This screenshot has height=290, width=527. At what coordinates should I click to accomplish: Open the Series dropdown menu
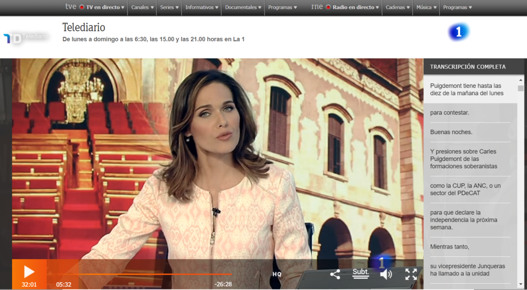(169, 7)
